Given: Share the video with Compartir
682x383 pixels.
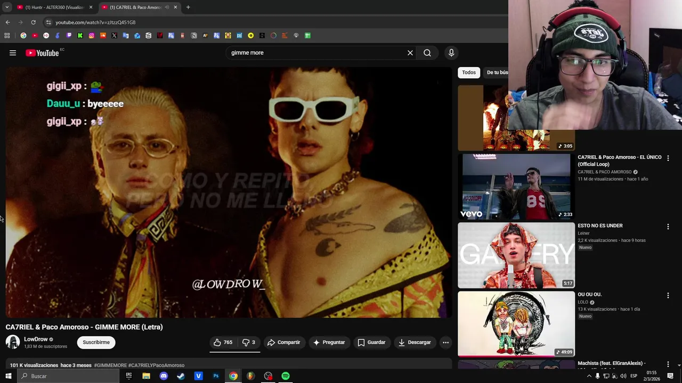Looking at the screenshot, I should (x=284, y=343).
